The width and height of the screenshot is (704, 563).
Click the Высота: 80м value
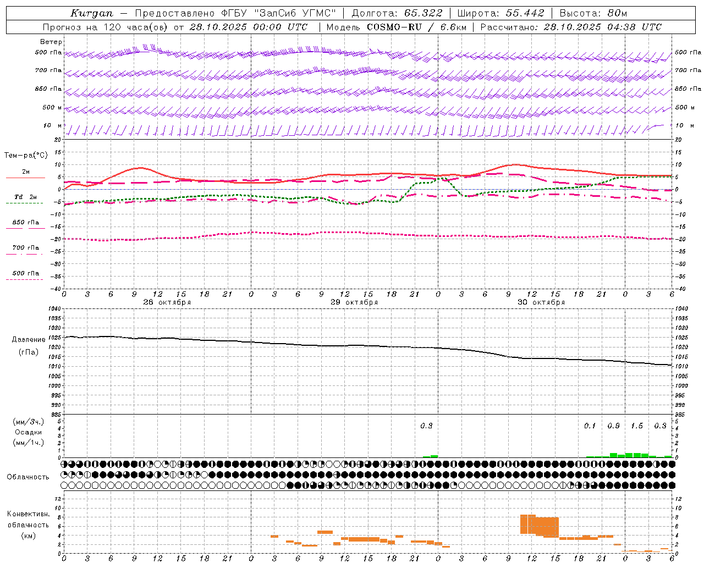pyautogui.click(x=593, y=13)
